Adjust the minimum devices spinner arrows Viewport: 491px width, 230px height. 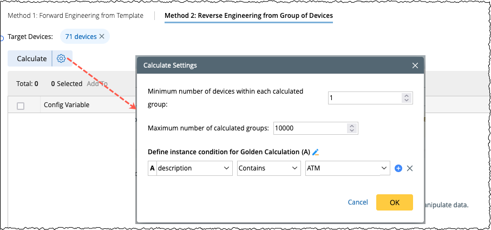pyautogui.click(x=407, y=98)
